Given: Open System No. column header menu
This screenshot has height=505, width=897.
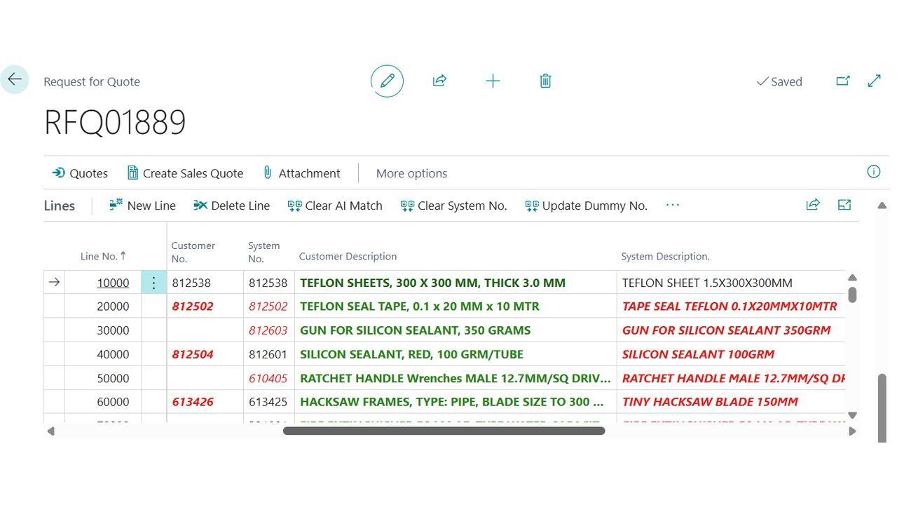Looking at the screenshot, I should [x=264, y=252].
